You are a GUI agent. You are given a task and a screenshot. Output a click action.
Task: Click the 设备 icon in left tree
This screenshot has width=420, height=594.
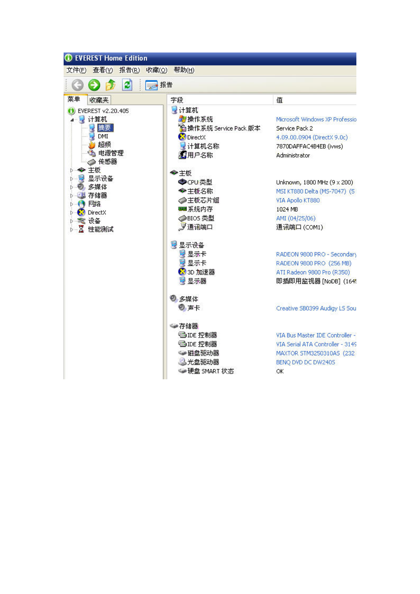[x=81, y=221]
